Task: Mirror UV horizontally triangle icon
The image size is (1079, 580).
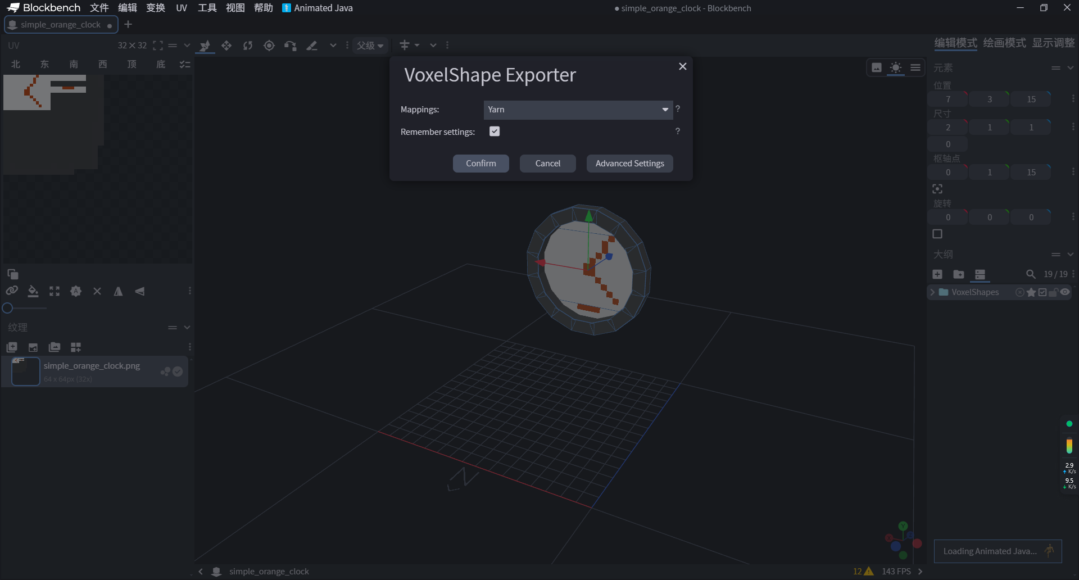Action: coord(118,291)
